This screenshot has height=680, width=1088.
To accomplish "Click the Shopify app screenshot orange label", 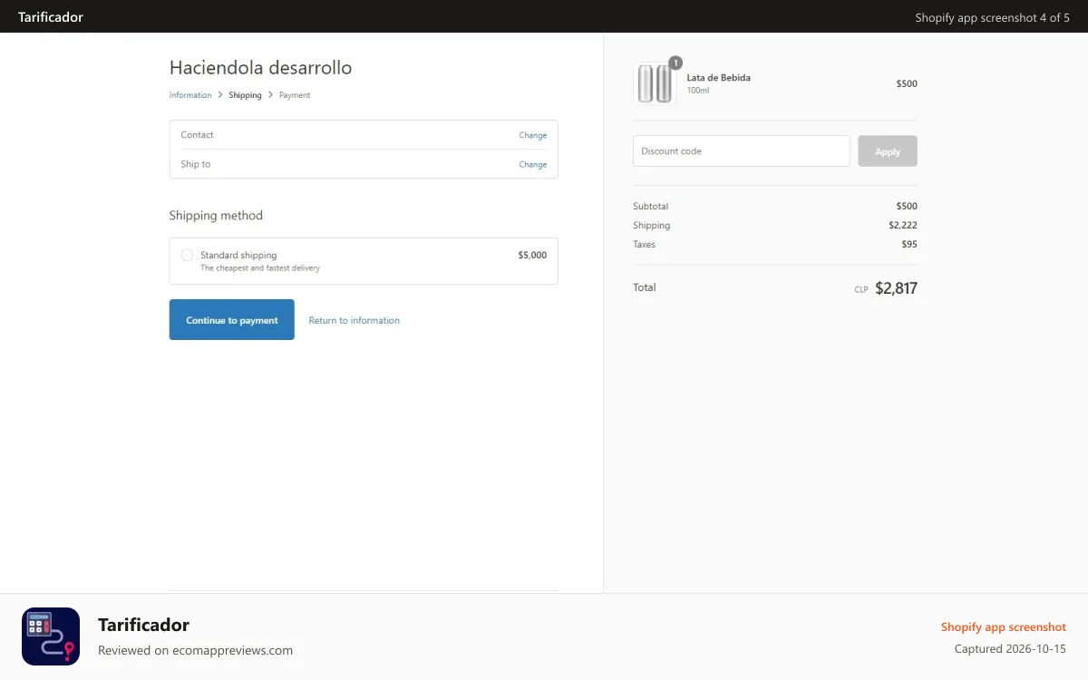I will [1004, 627].
